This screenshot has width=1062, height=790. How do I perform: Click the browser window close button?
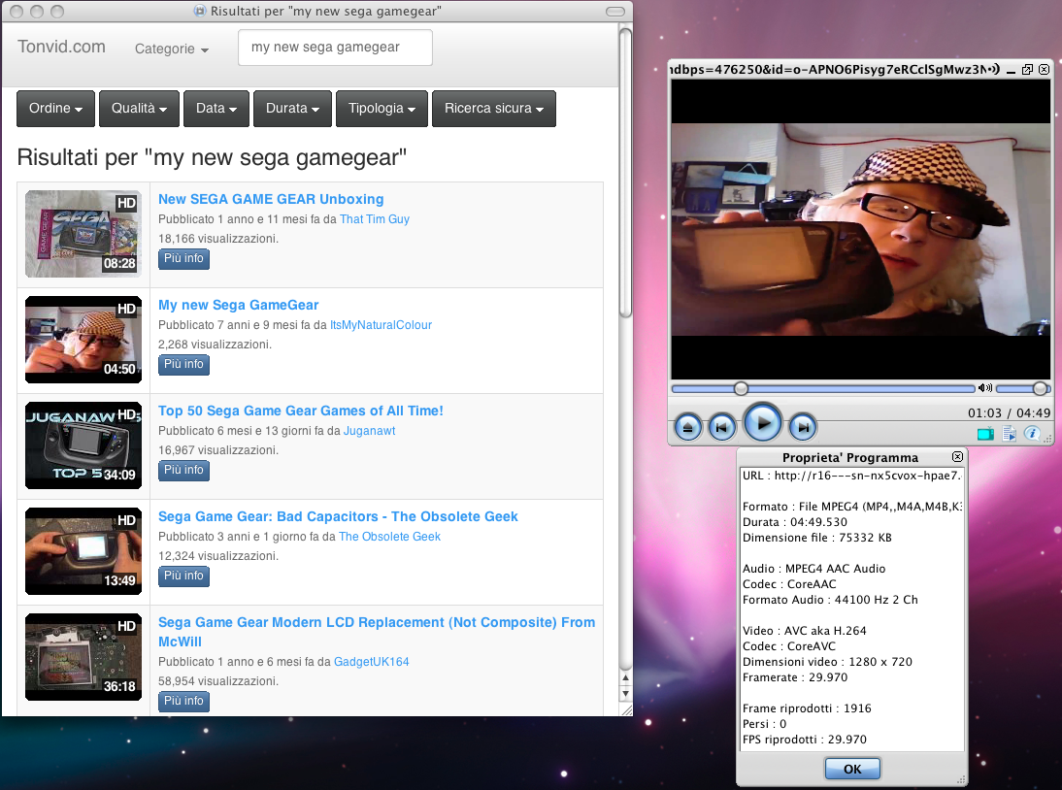[17, 12]
